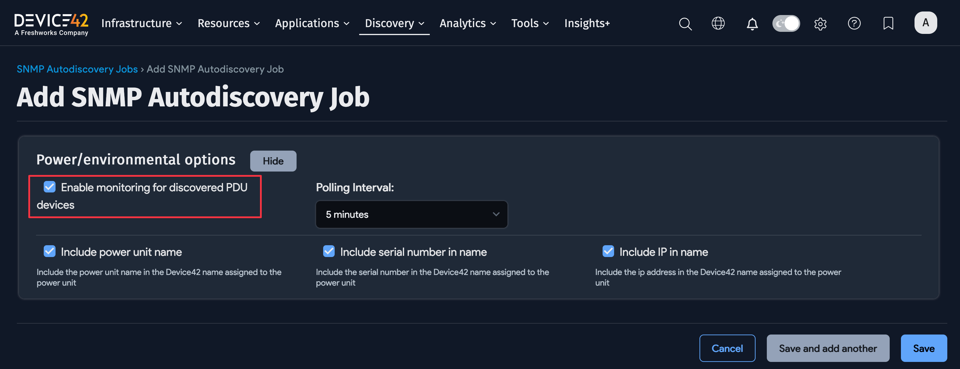Hide the Power/environmental options section
Image resolution: width=960 pixels, height=369 pixels.
[x=273, y=161]
